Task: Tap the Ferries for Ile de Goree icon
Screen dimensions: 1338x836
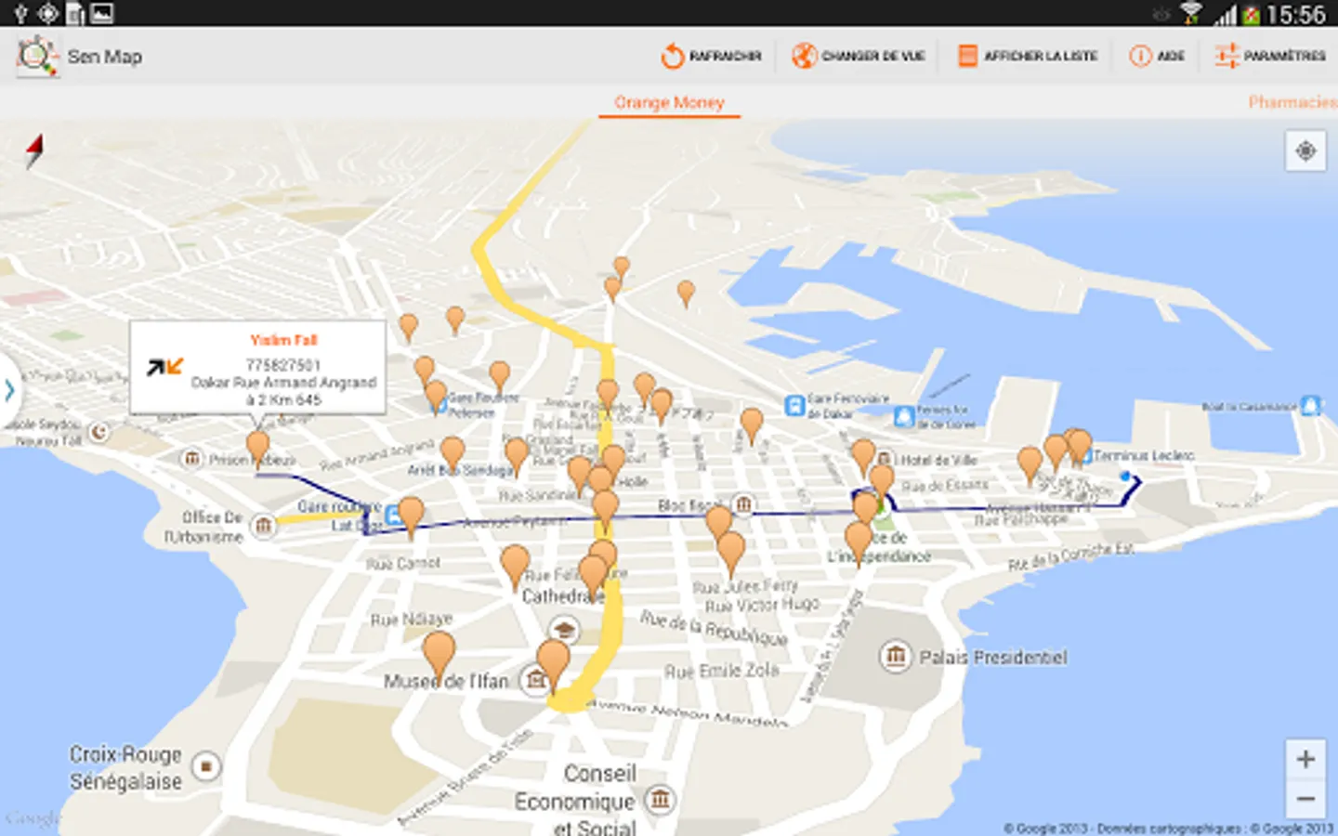Action: [904, 417]
